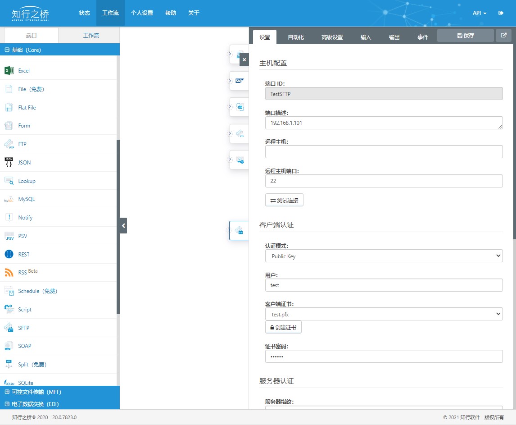The height and width of the screenshot is (425, 516).
Task: Click the Lookup connector icon
Action: point(9,181)
